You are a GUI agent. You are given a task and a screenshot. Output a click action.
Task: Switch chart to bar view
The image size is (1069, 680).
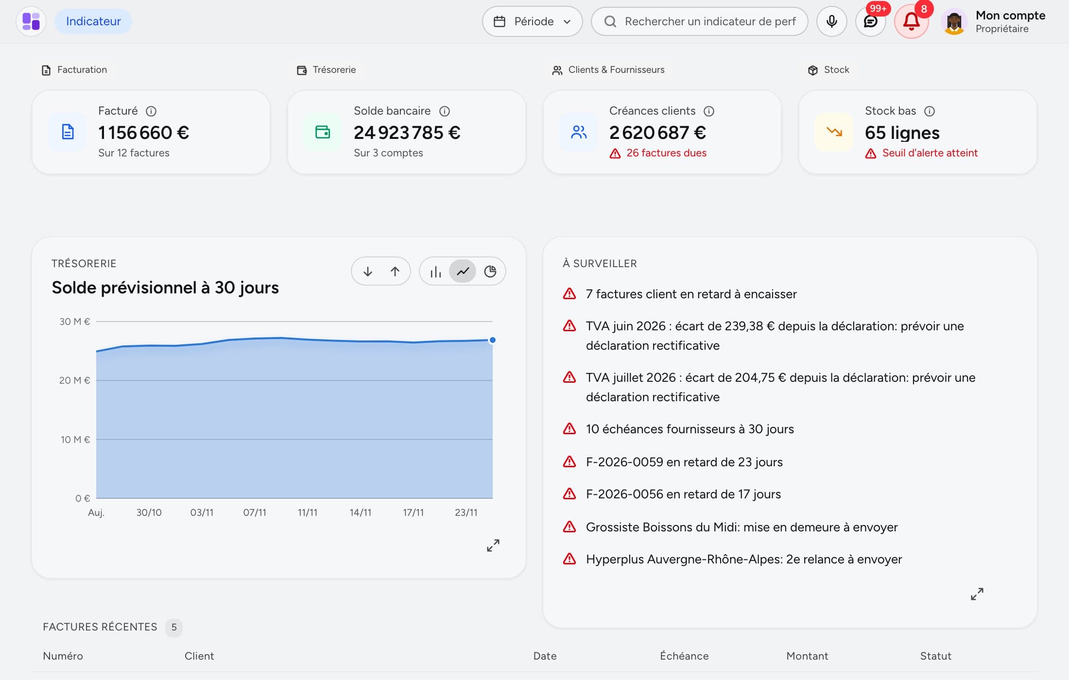tap(435, 271)
